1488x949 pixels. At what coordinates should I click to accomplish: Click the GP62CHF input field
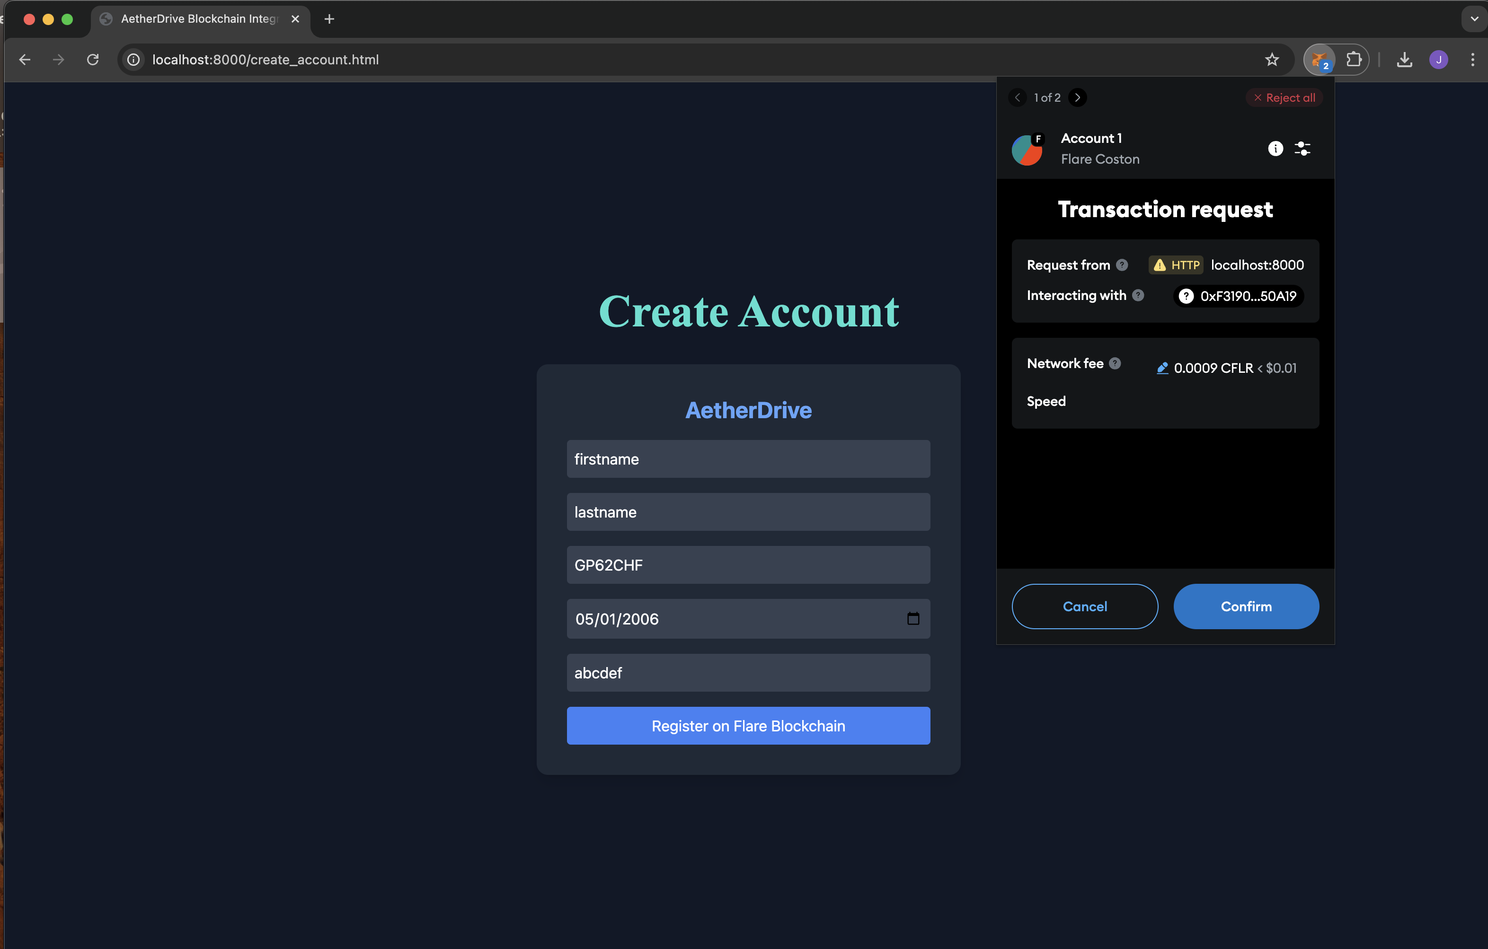click(748, 565)
